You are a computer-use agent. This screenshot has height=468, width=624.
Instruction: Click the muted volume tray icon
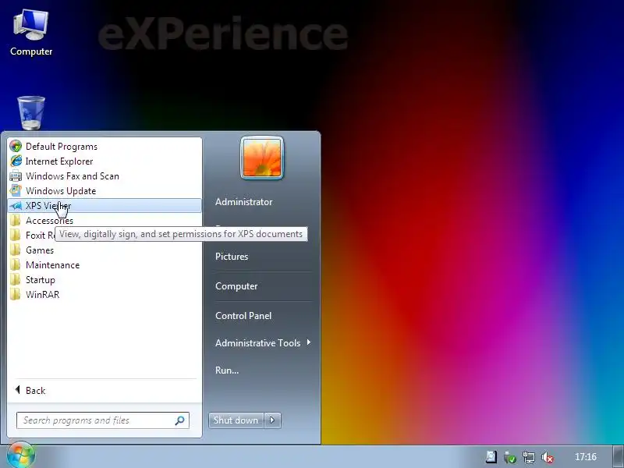(x=548, y=457)
